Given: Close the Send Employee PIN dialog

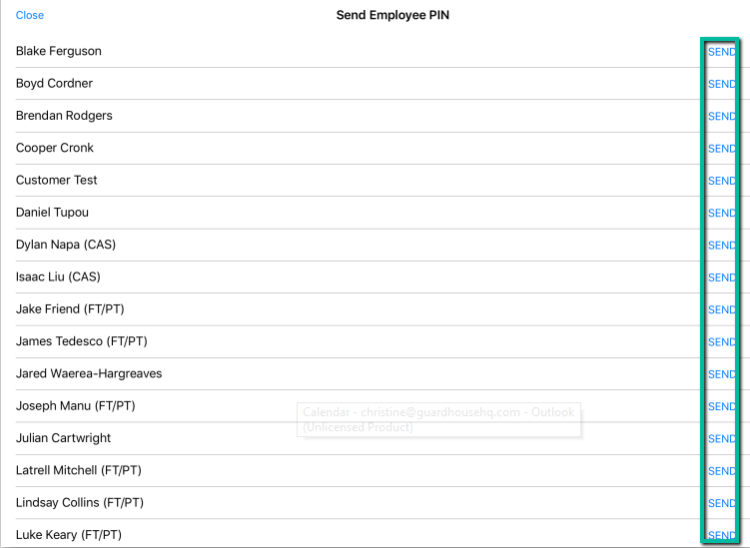Looking at the screenshot, I should point(30,15).
